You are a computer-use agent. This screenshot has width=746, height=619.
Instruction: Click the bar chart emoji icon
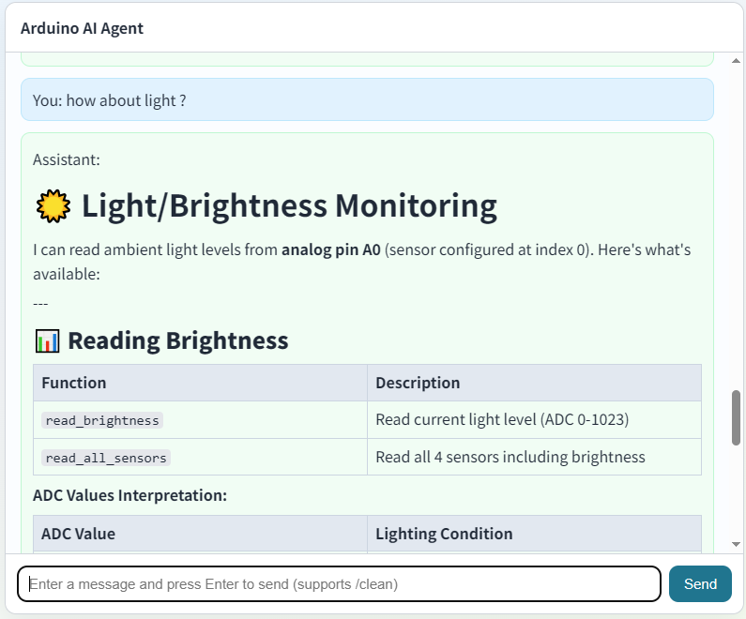[48, 340]
